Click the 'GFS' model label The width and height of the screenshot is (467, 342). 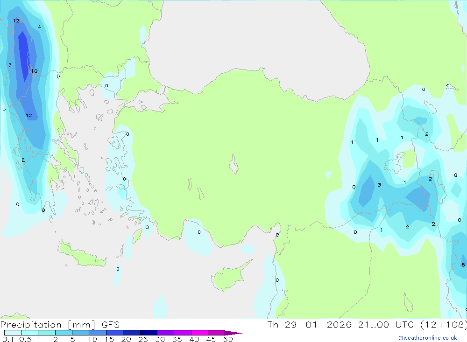coord(111,325)
